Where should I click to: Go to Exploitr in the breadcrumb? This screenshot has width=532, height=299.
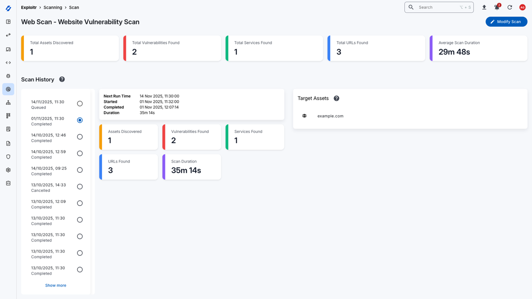click(29, 8)
